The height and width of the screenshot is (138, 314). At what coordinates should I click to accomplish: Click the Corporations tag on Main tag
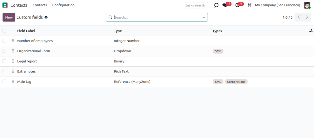236,82
